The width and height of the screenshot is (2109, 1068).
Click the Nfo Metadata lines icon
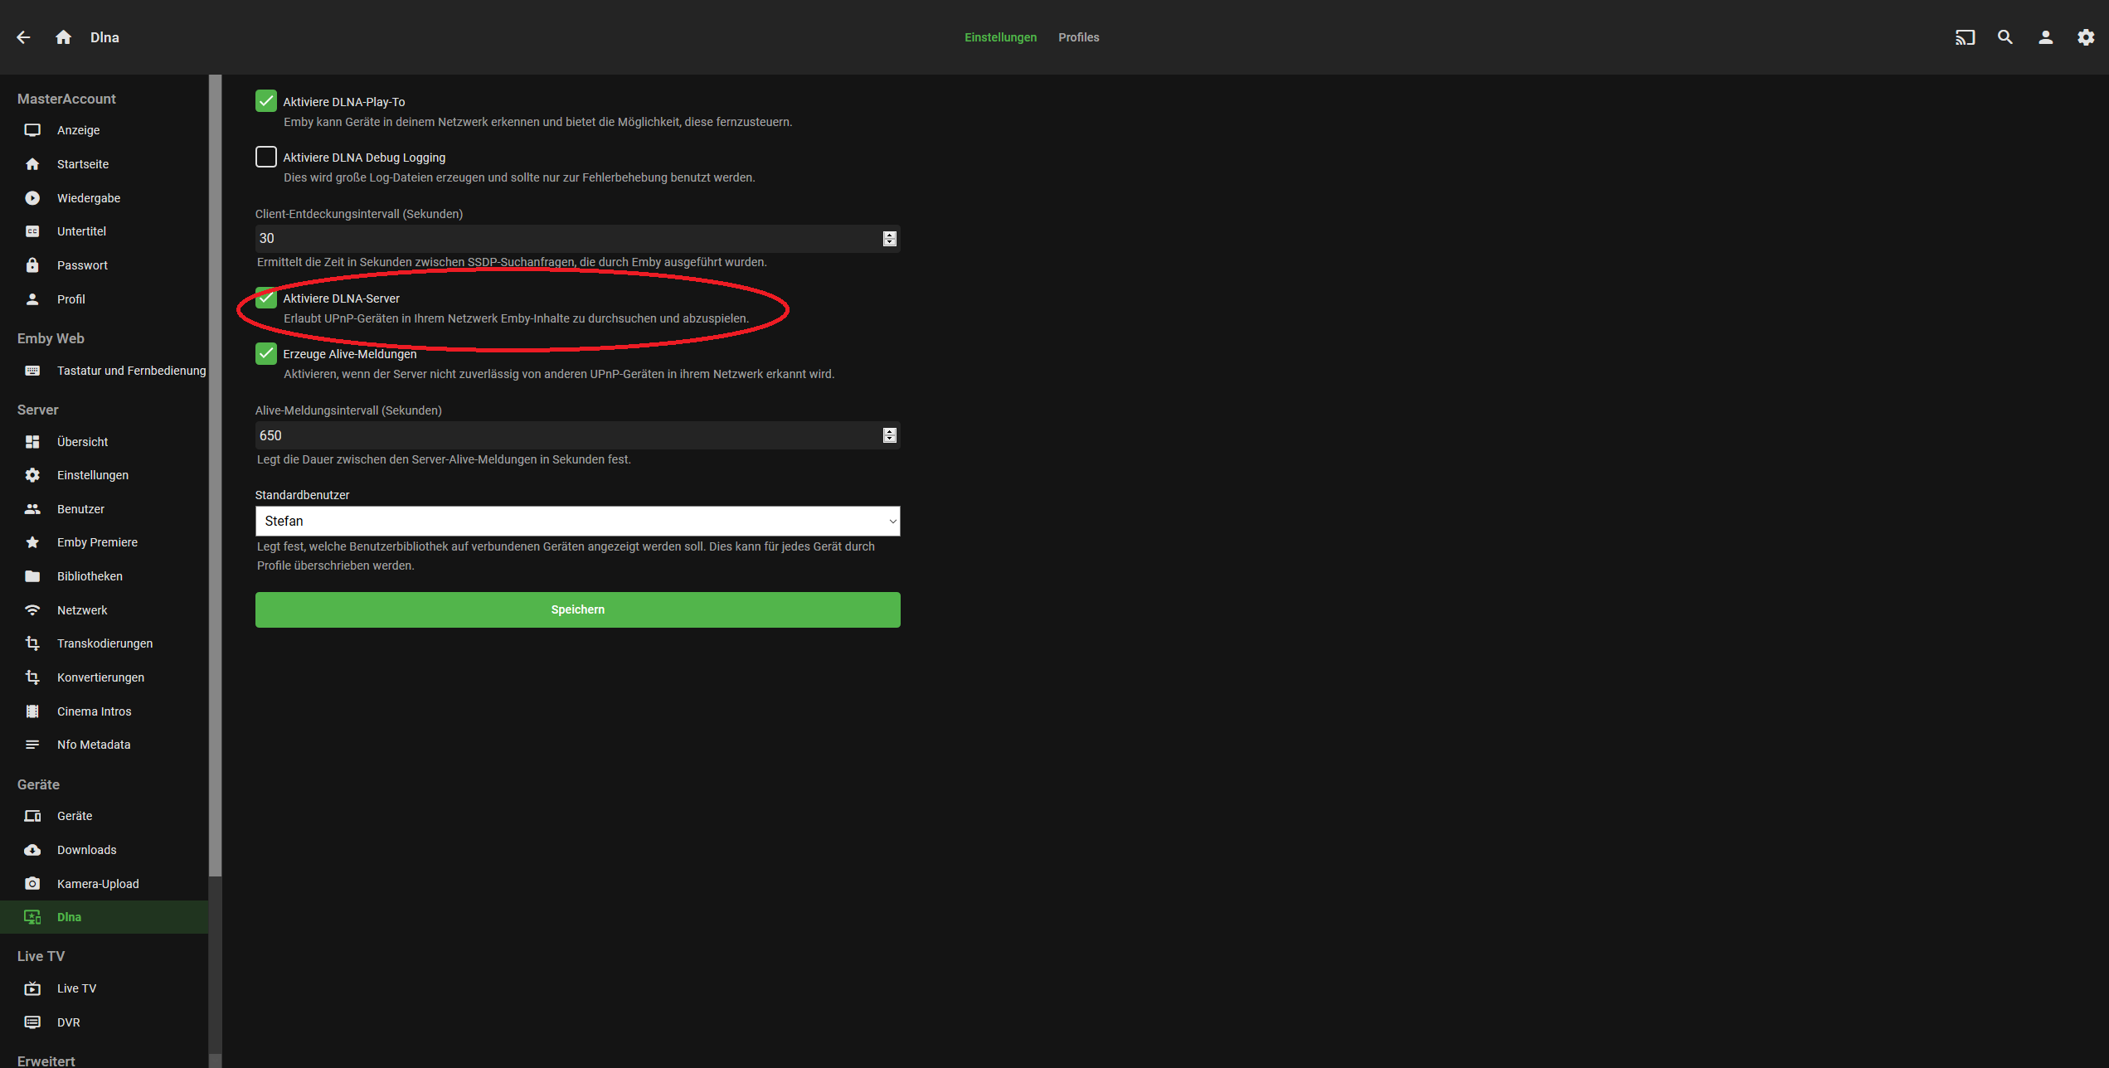coord(32,745)
